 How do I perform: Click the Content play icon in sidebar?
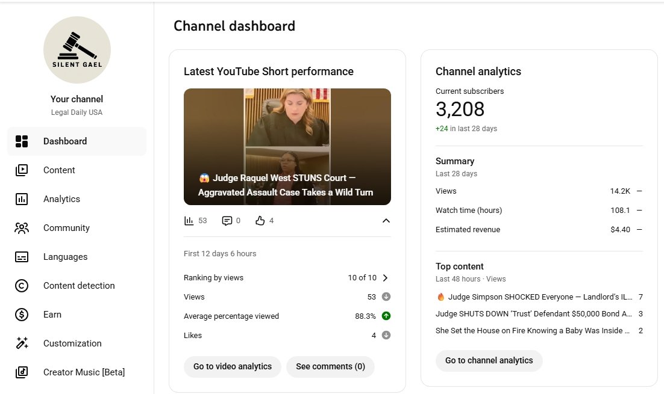click(x=22, y=170)
